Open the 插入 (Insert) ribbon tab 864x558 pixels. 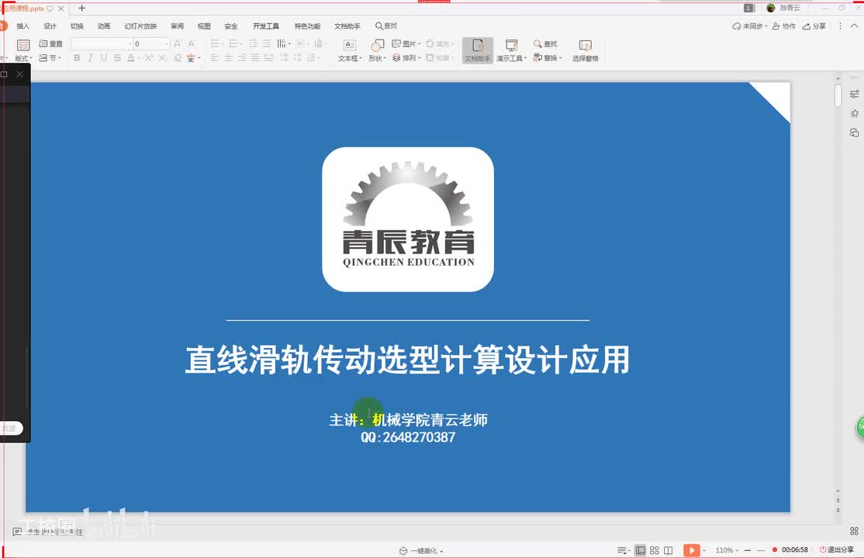point(22,26)
